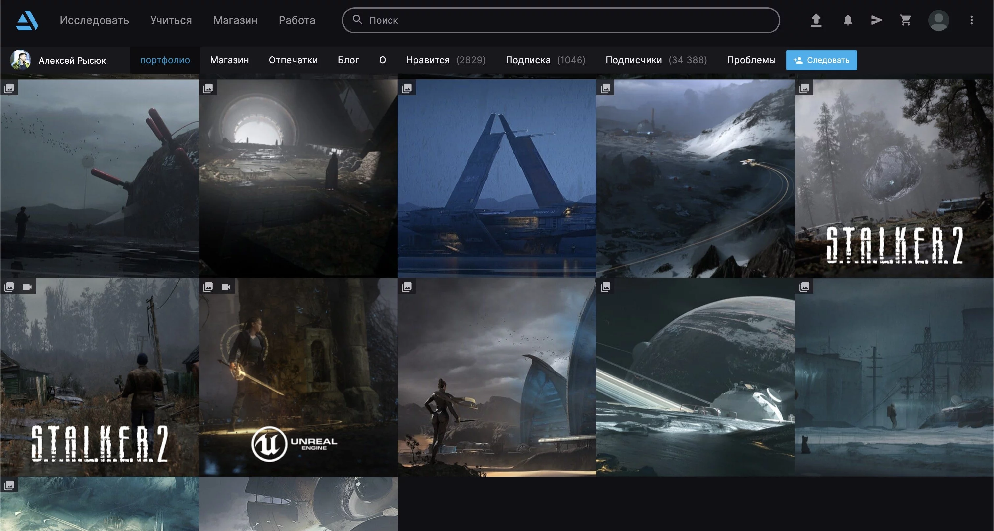The image size is (994, 531).
Task: Click gallery icon on glowing tunnel artwork
Action: [208, 89]
